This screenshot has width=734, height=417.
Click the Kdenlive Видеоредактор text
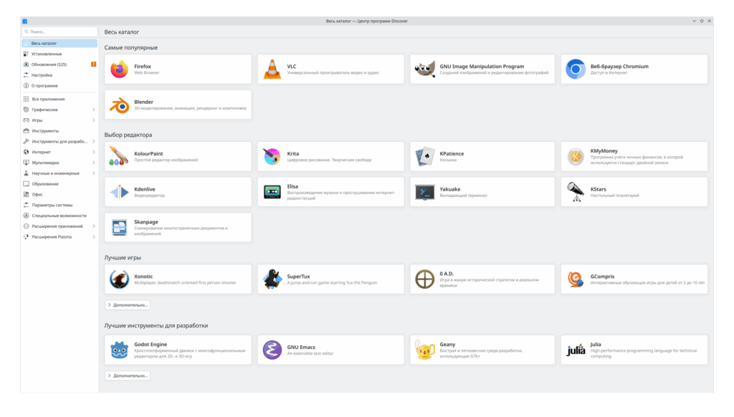tap(149, 196)
